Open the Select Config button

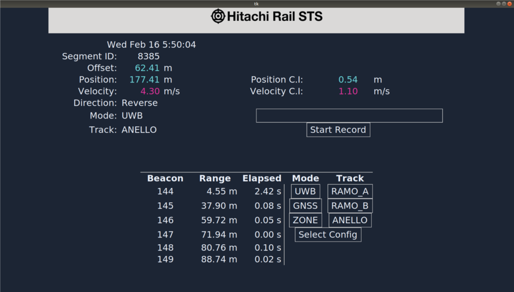pos(328,235)
